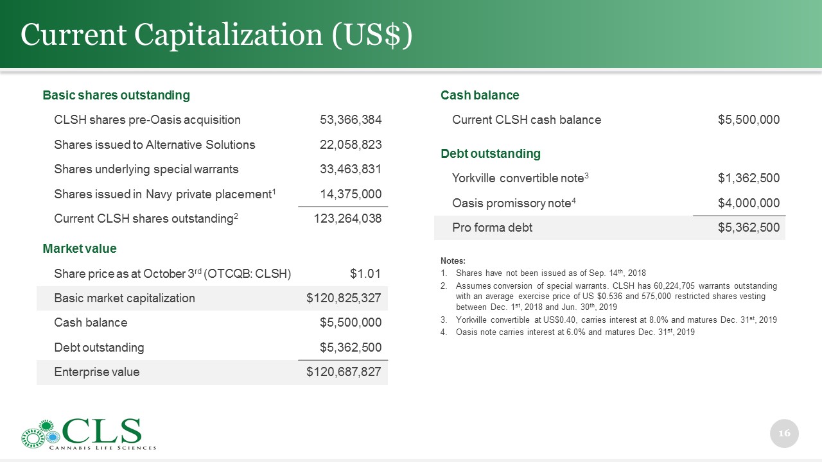Click the value 33,463,831
The image size is (822, 462).
(351, 169)
